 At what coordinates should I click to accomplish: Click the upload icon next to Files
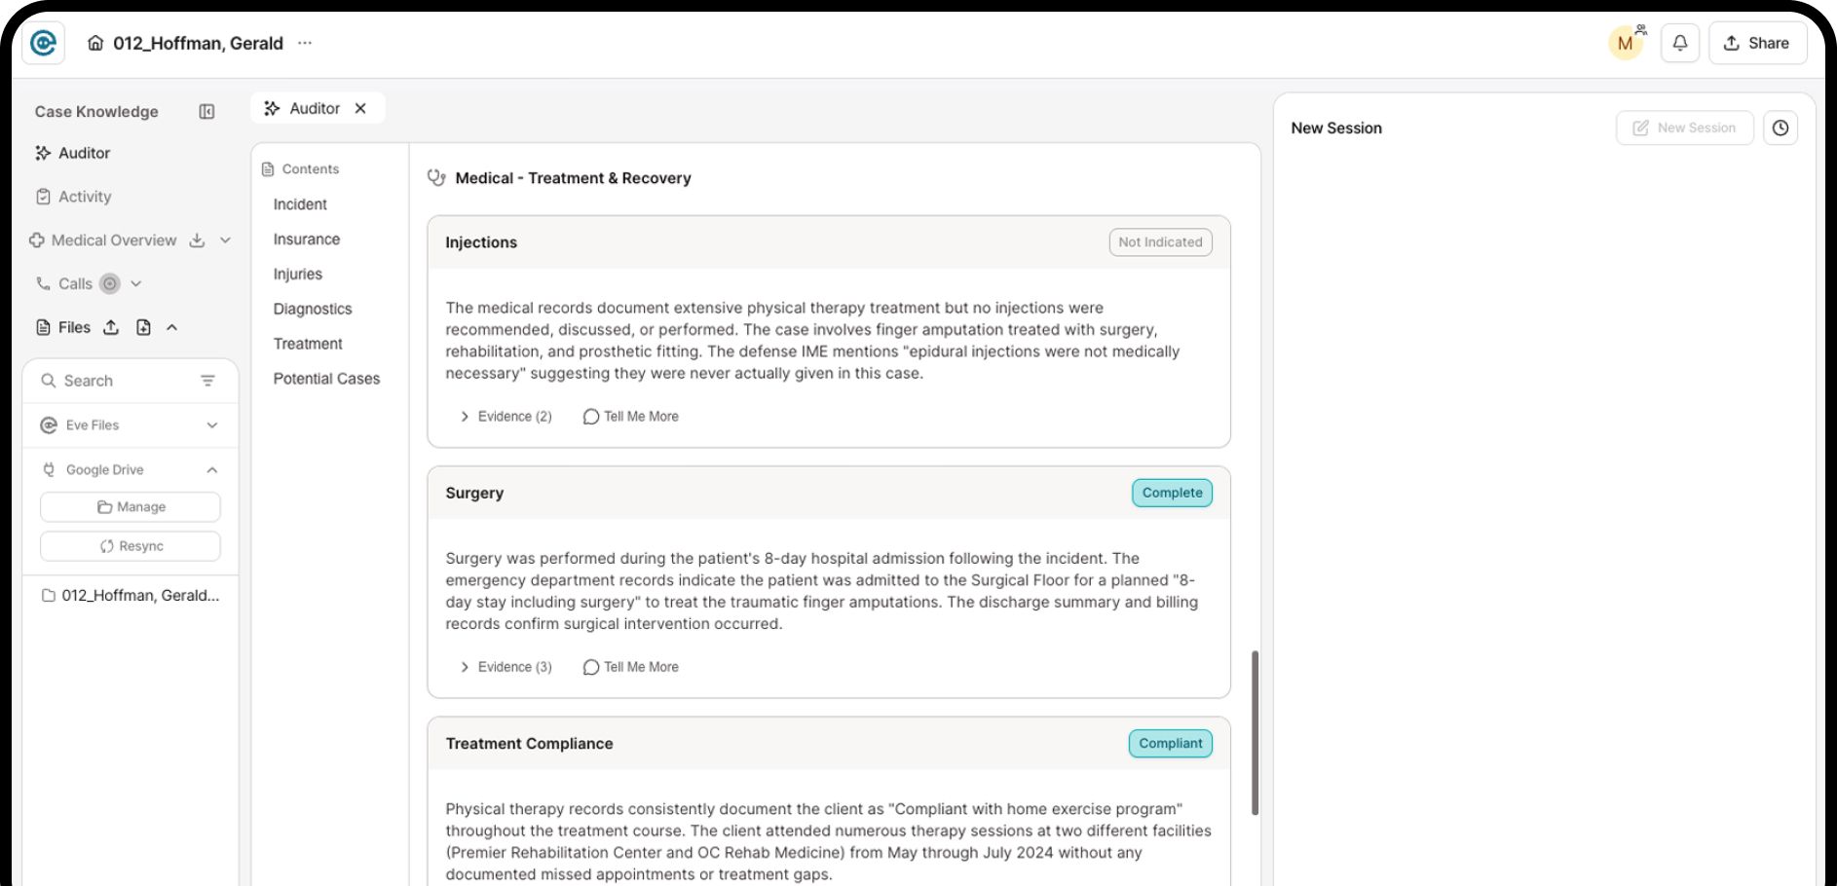(111, 327)
